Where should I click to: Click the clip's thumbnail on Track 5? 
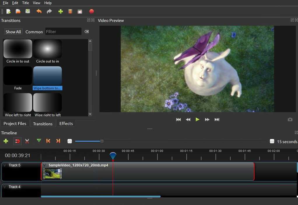click(x=52, y=174)
